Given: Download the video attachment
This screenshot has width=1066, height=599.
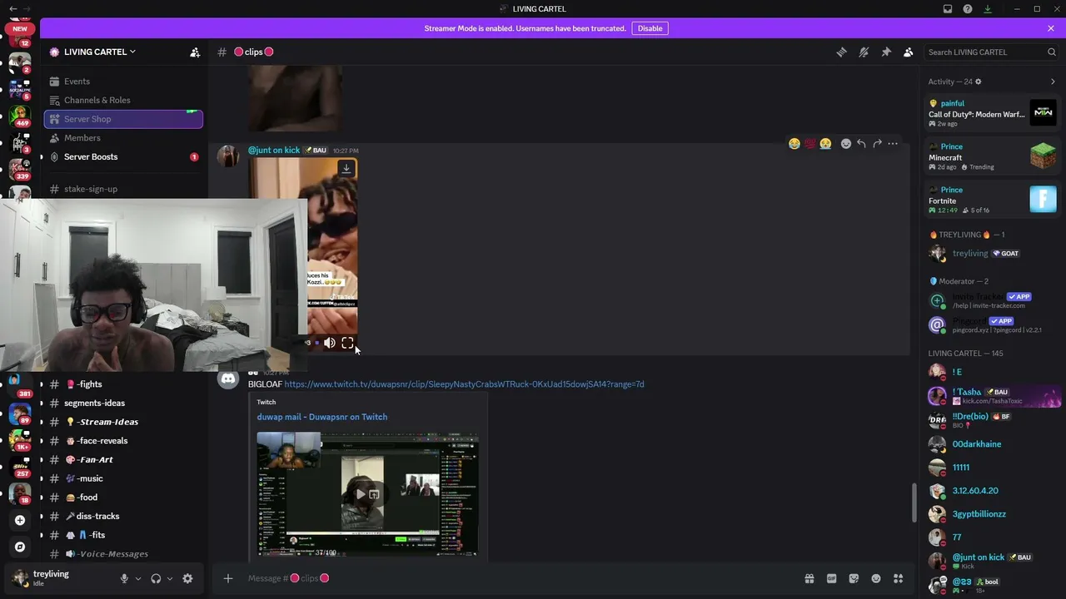Looking at the screenshot, I should tap(346, 168).
